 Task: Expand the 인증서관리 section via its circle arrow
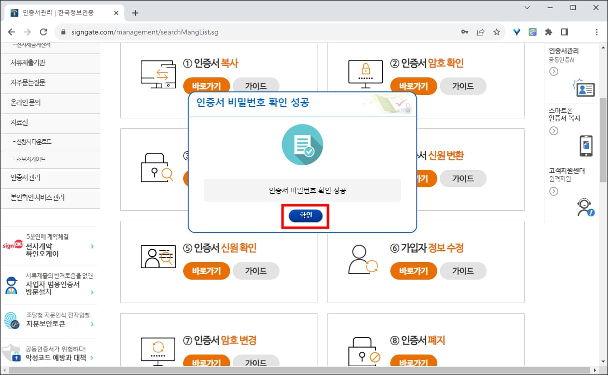554,71
